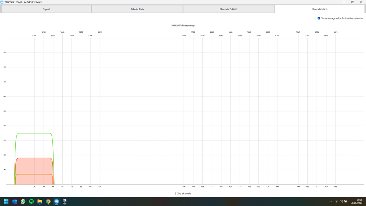This screenshot has width=366, height=206.
Task: Click the Windows Start button
Action: [6, 201]
